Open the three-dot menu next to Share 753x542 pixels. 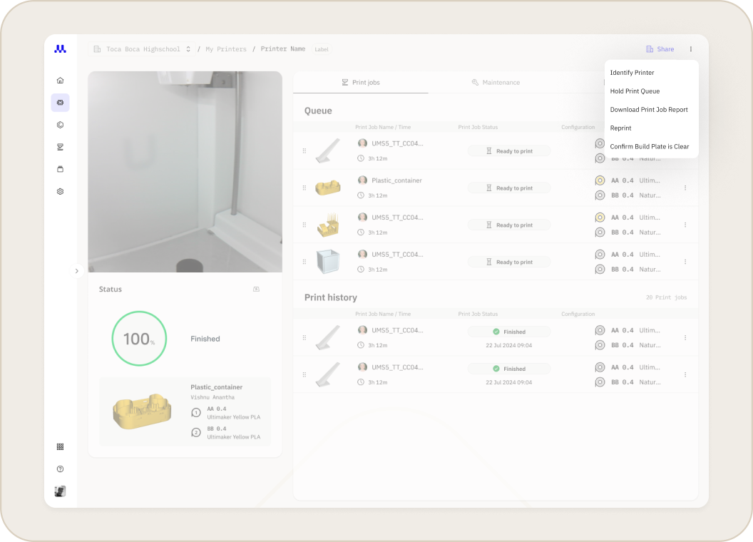[690, 49]
